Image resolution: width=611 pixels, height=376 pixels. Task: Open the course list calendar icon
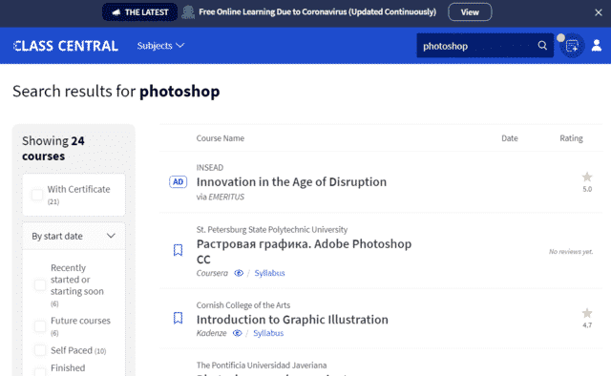coord(572,46)
